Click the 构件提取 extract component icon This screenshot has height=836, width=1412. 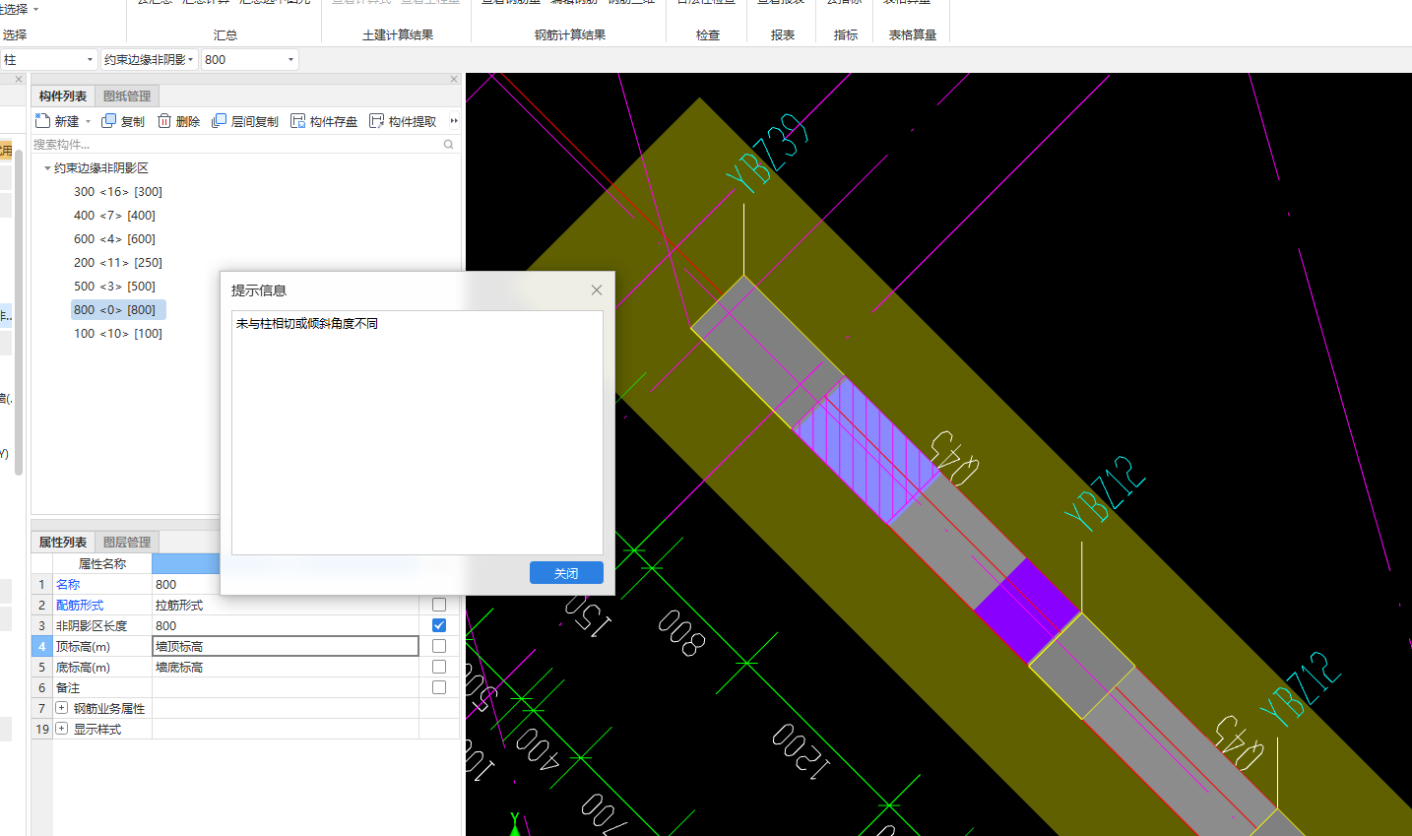pyautogui.click(x=377, y=121)
